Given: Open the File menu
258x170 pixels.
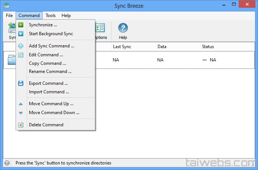Looking at the screenshot, I should [x=9, y=16].
